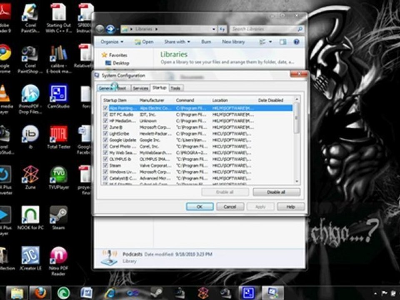Viewport: 400px width, 300px height.
Task: Toggle the Explorer preview pane icon
Action: click(x=282, y=42)
